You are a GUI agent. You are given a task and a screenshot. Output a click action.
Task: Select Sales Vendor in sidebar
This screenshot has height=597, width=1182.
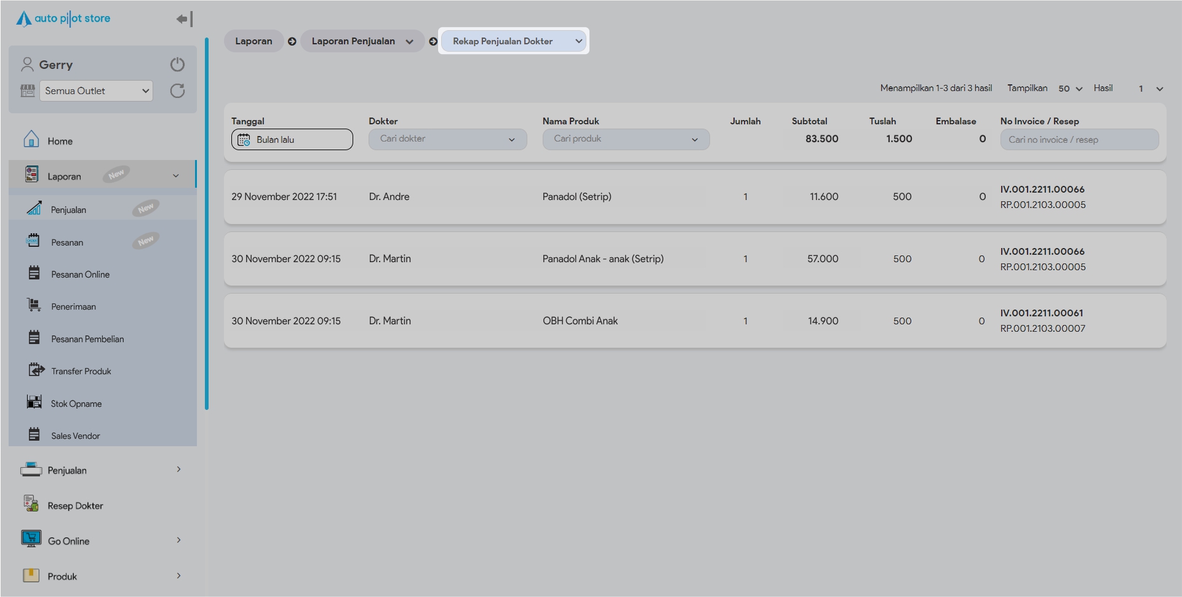pos(75,436)
